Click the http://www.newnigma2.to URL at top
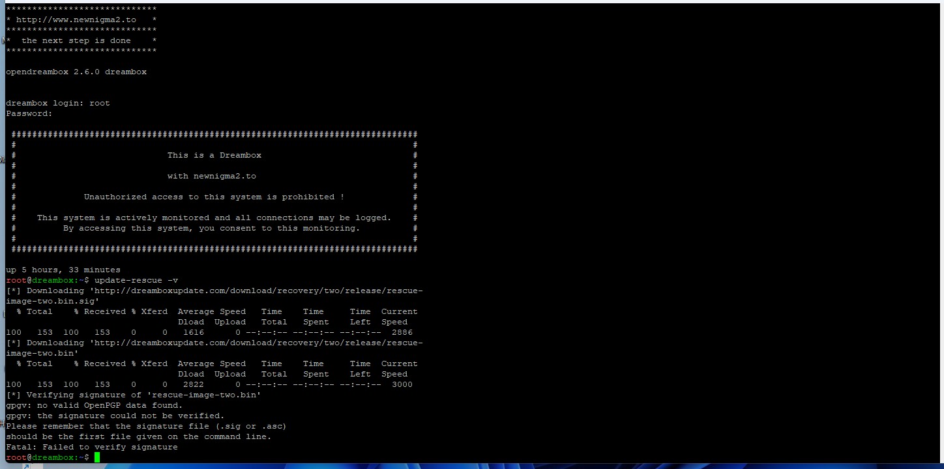The height and width of the screenshot is (469, 944). pos(76,20)
